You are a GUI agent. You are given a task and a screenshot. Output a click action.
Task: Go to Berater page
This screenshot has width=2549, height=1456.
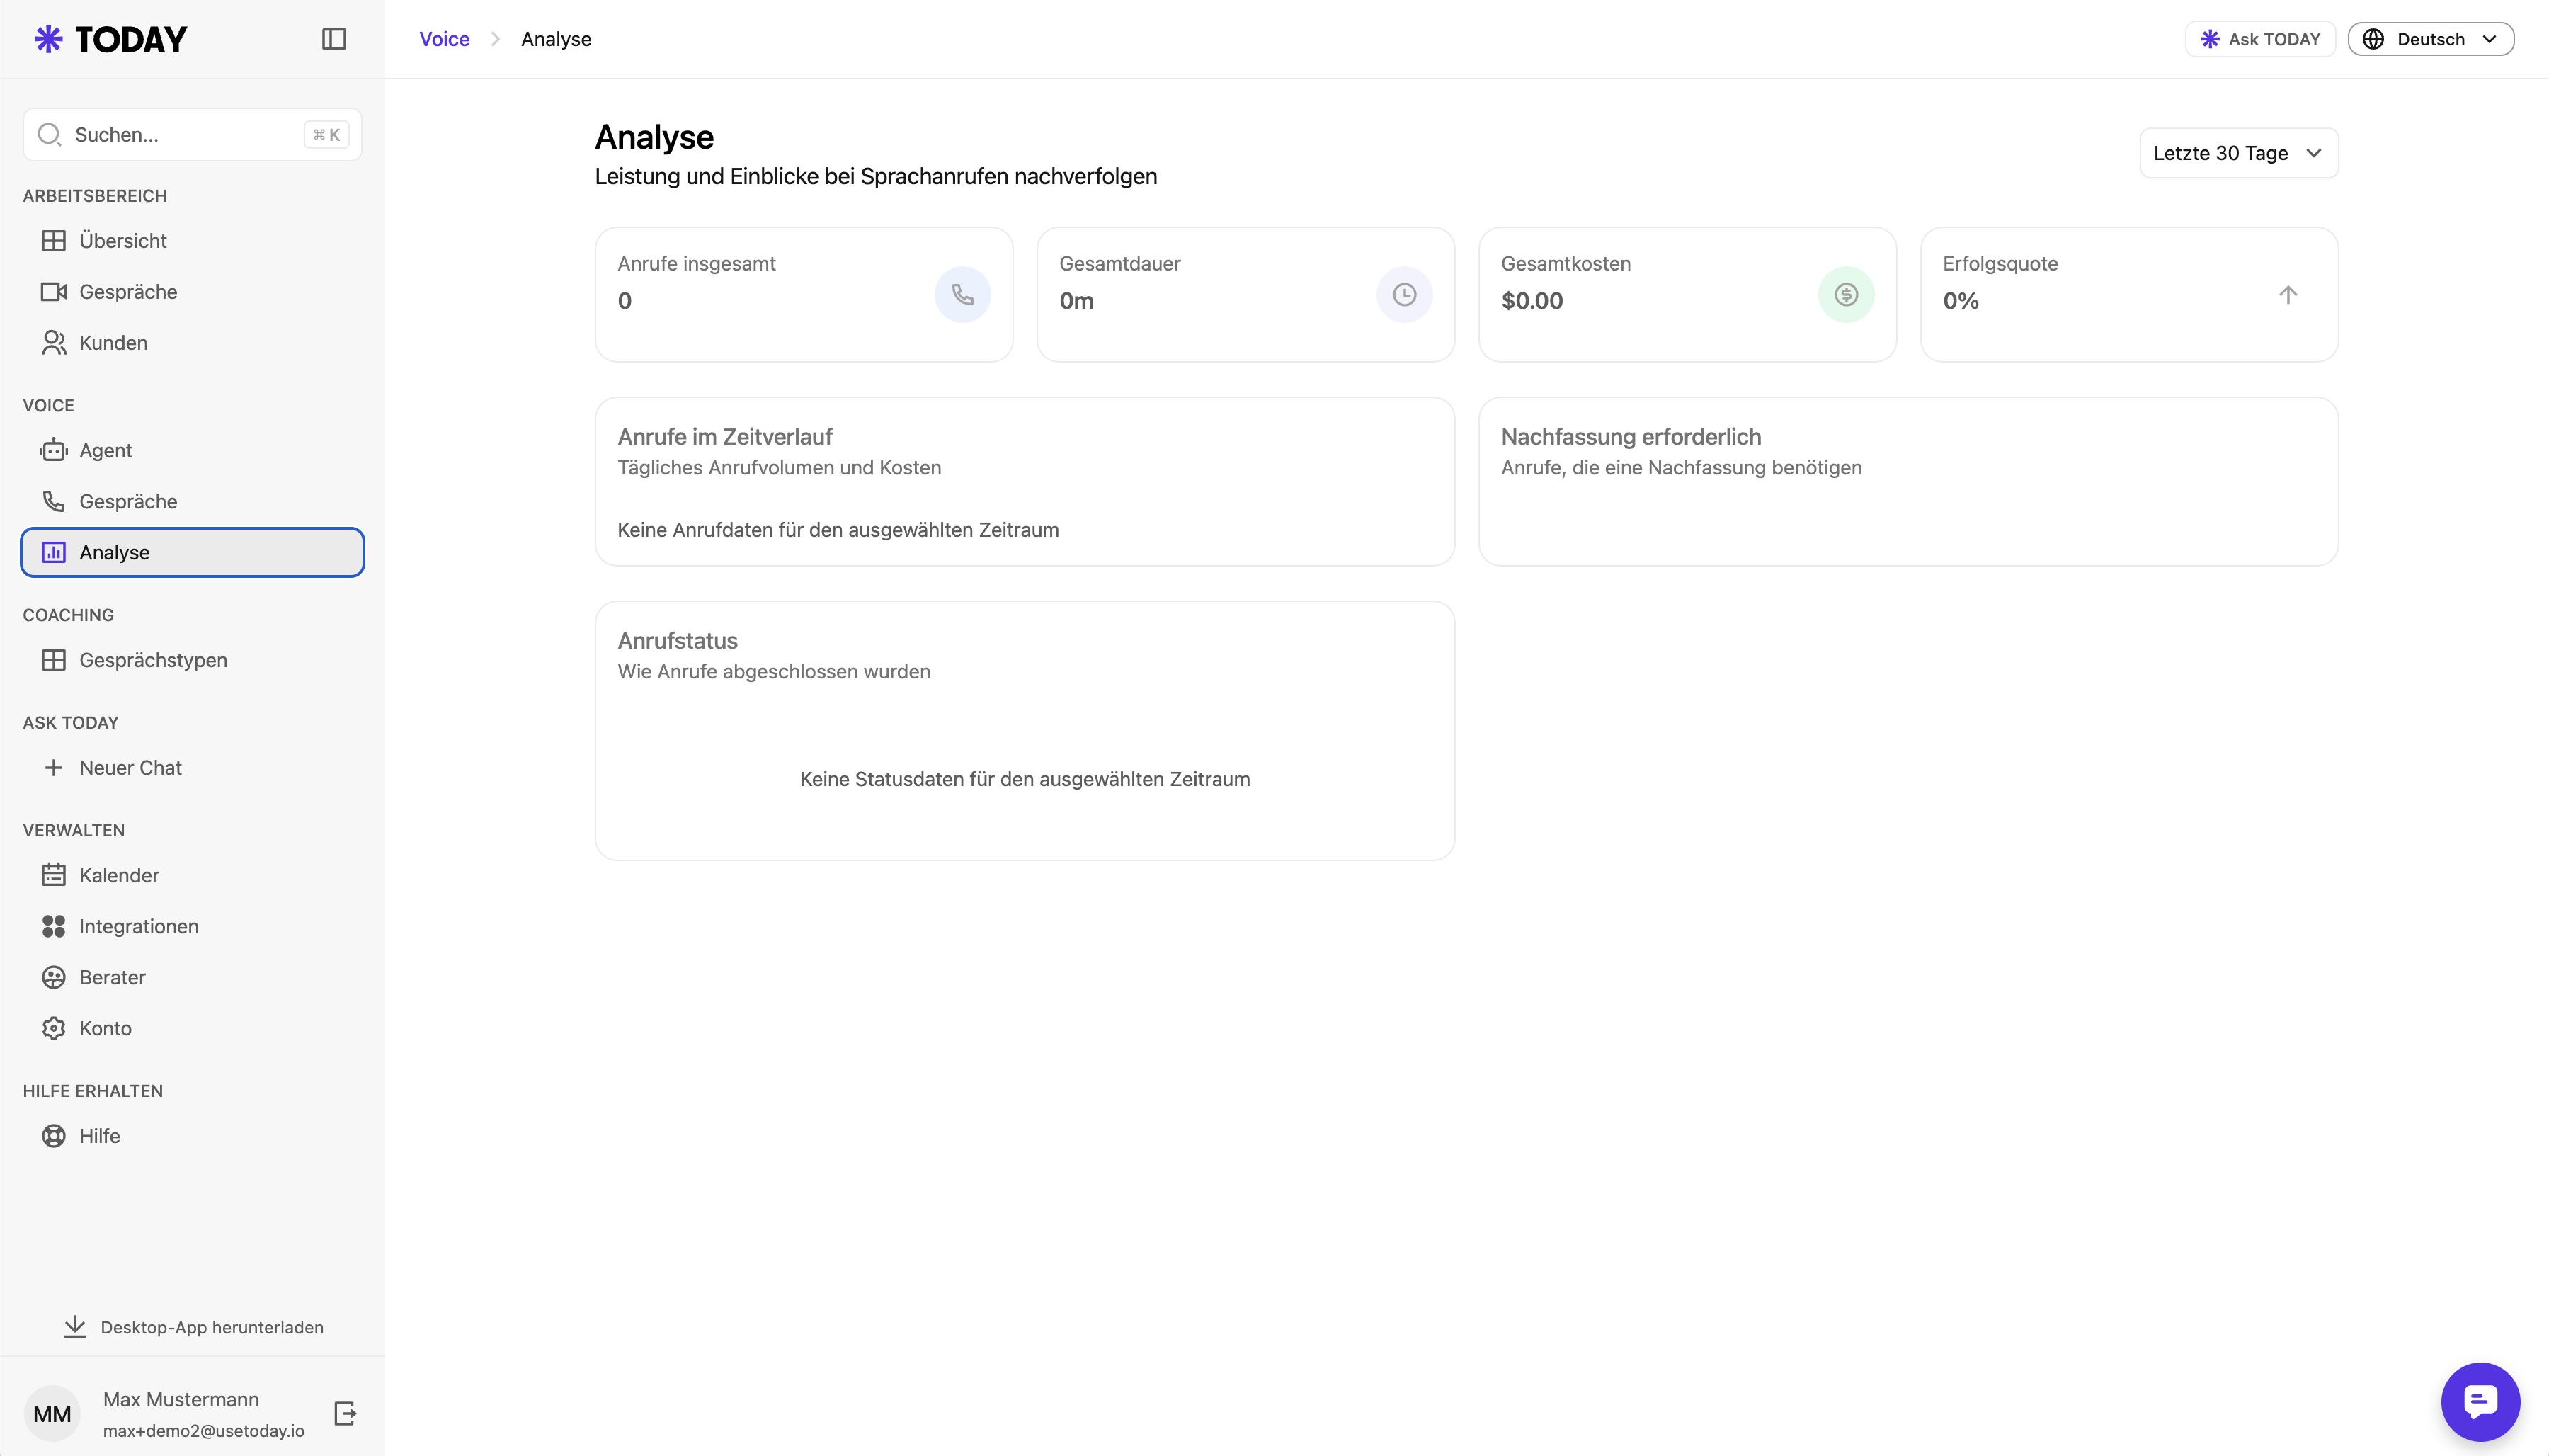tap(192, 977)
